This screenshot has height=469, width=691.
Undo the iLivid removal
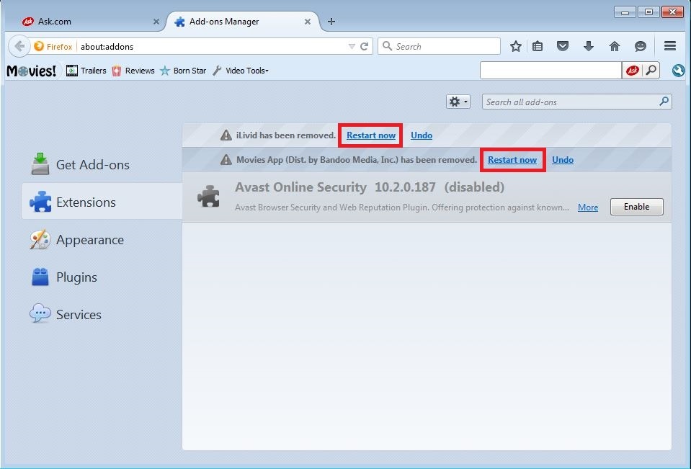[x=422, y=135]
